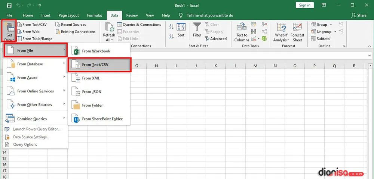Collapse the ribbon with chevron
The image size is (374, 179).
(370, 46)
